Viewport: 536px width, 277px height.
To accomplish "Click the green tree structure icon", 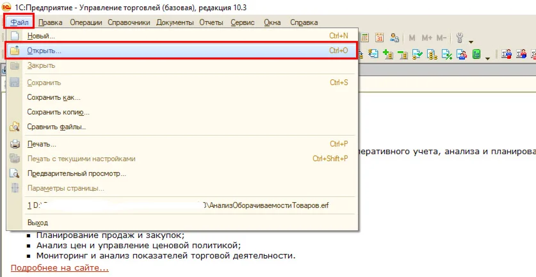I will (x=476, y=54).
